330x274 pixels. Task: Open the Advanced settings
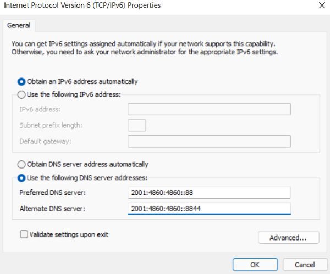click(288, 238)
